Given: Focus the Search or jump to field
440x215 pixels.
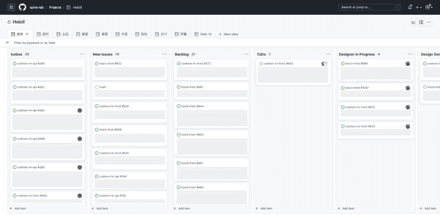Looking at the screenshot, I should [369, 7].
